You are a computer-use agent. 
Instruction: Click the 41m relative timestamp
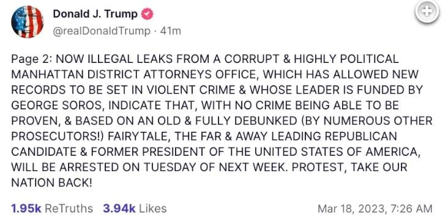(171, 31)
